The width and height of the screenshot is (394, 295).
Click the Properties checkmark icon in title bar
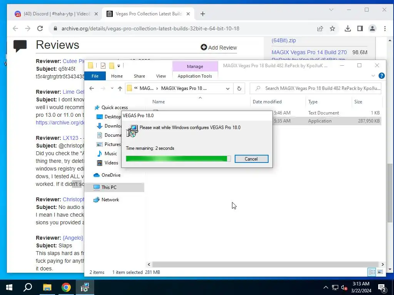pyautogui.click(x=103, y=66)
